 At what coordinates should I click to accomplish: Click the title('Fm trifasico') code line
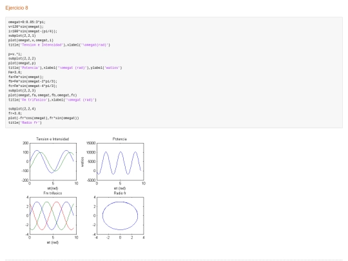(52, 100)
